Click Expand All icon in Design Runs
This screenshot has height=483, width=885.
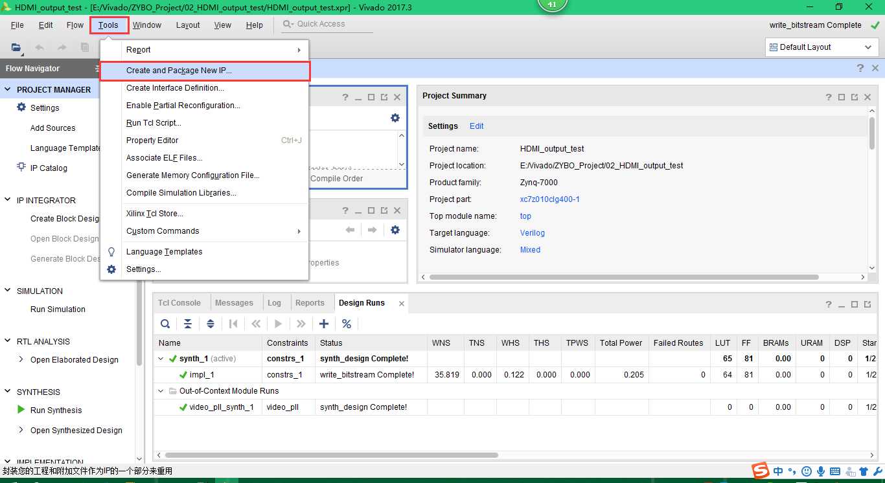211,324
